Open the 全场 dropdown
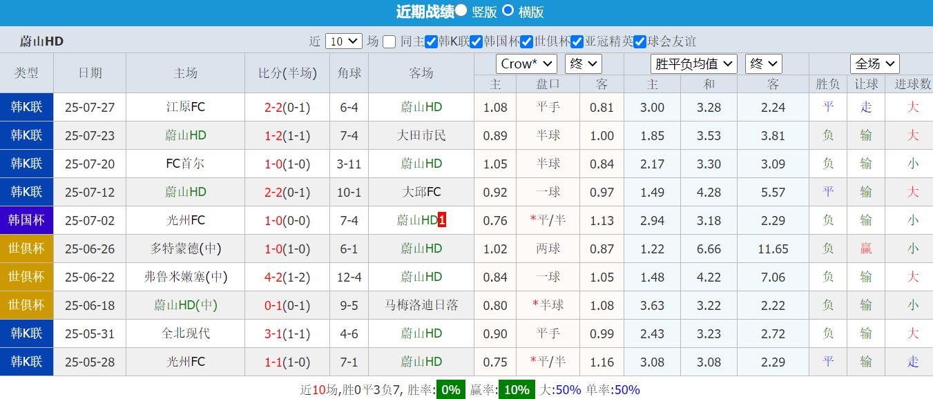933x399 pixels. pos(874,63)
